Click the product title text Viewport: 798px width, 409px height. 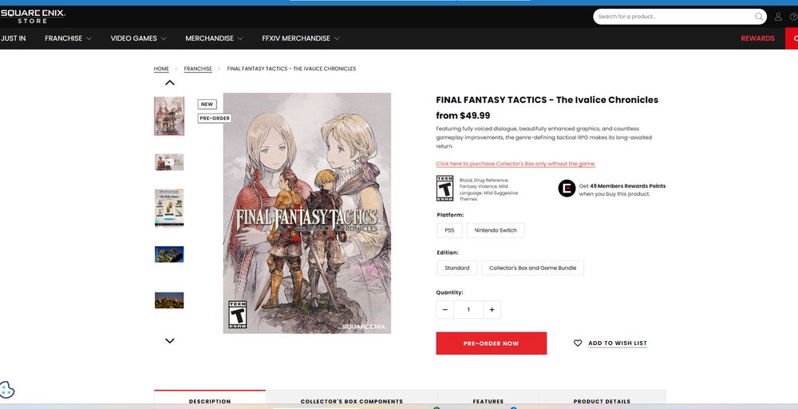coord(547,100)
